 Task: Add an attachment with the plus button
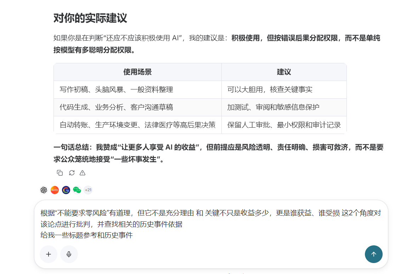click(x=49, y=254)
